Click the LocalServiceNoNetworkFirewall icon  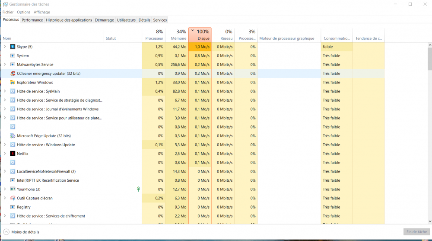click(x=13, y=171)
